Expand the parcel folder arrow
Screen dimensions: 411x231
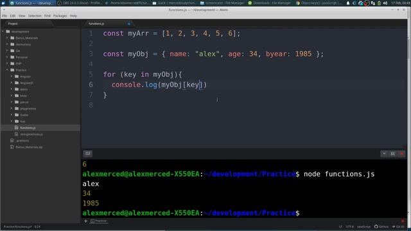pyautogui.click(x=12, y=102)
